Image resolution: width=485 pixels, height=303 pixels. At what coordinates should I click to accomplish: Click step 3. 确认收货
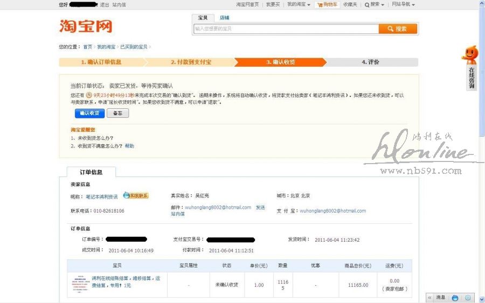pos(281,62)
